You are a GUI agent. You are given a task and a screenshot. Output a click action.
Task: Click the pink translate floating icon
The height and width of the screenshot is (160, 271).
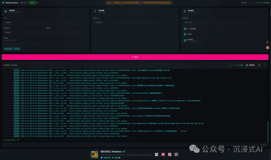267,48
